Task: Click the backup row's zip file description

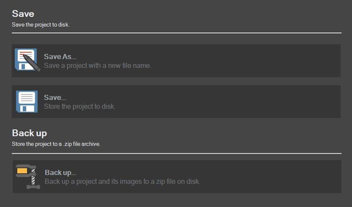Action: pos(122,182)
